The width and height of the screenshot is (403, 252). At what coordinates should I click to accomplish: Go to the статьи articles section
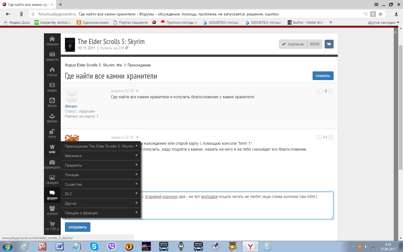52,72
